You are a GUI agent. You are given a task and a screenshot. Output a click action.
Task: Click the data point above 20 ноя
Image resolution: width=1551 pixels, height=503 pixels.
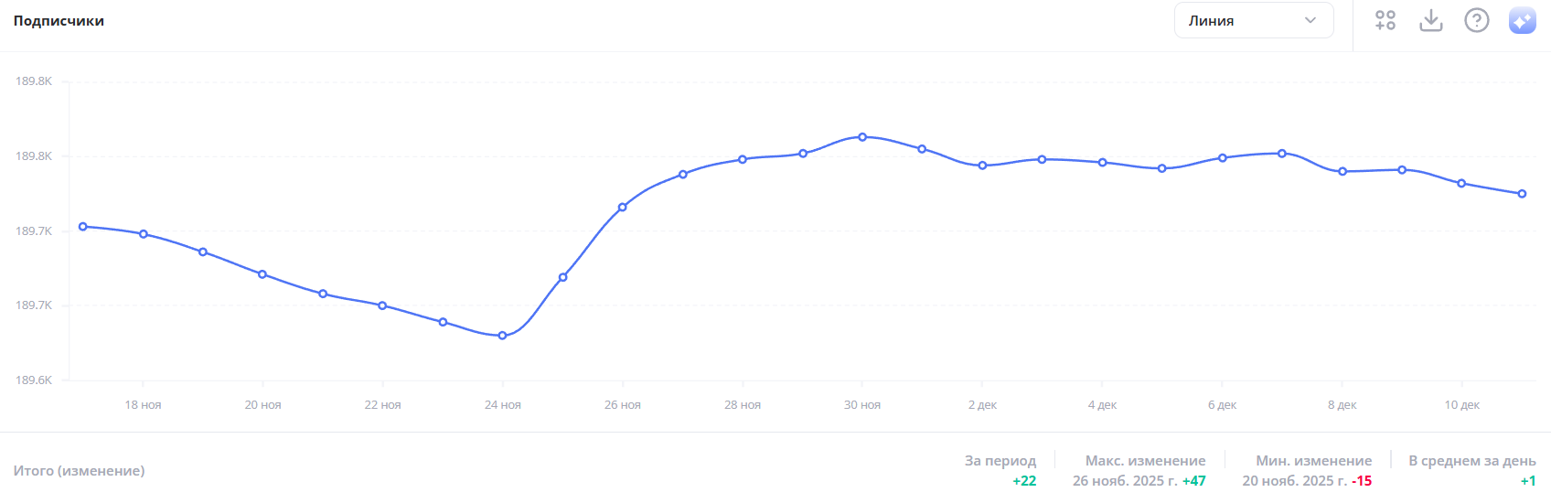(262, 274)
